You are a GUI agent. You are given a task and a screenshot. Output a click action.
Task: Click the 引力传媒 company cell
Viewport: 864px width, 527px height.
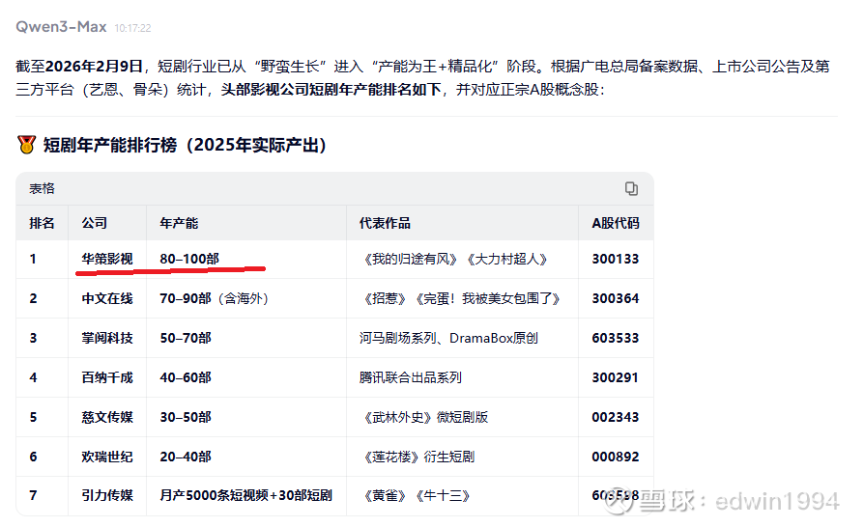click(x=107, y=495)
